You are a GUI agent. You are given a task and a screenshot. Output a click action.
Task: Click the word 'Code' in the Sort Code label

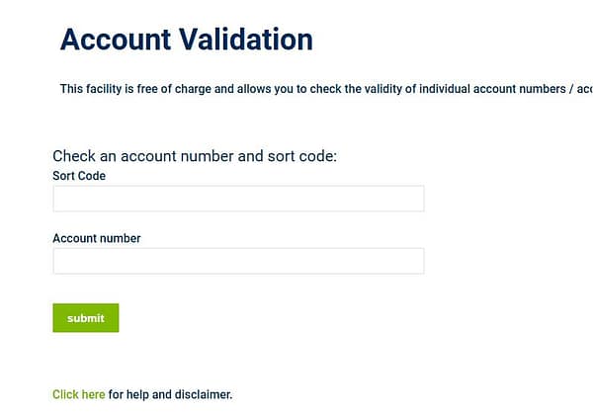(x=92, y=176)
